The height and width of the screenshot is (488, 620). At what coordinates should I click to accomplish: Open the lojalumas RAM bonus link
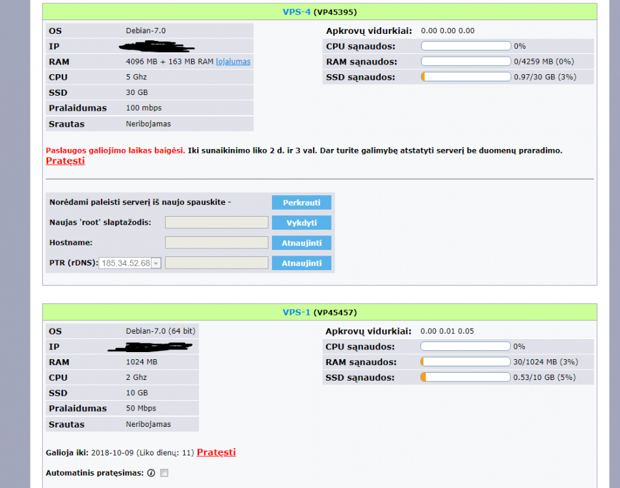pyautogui.click(x=233, y=62)
